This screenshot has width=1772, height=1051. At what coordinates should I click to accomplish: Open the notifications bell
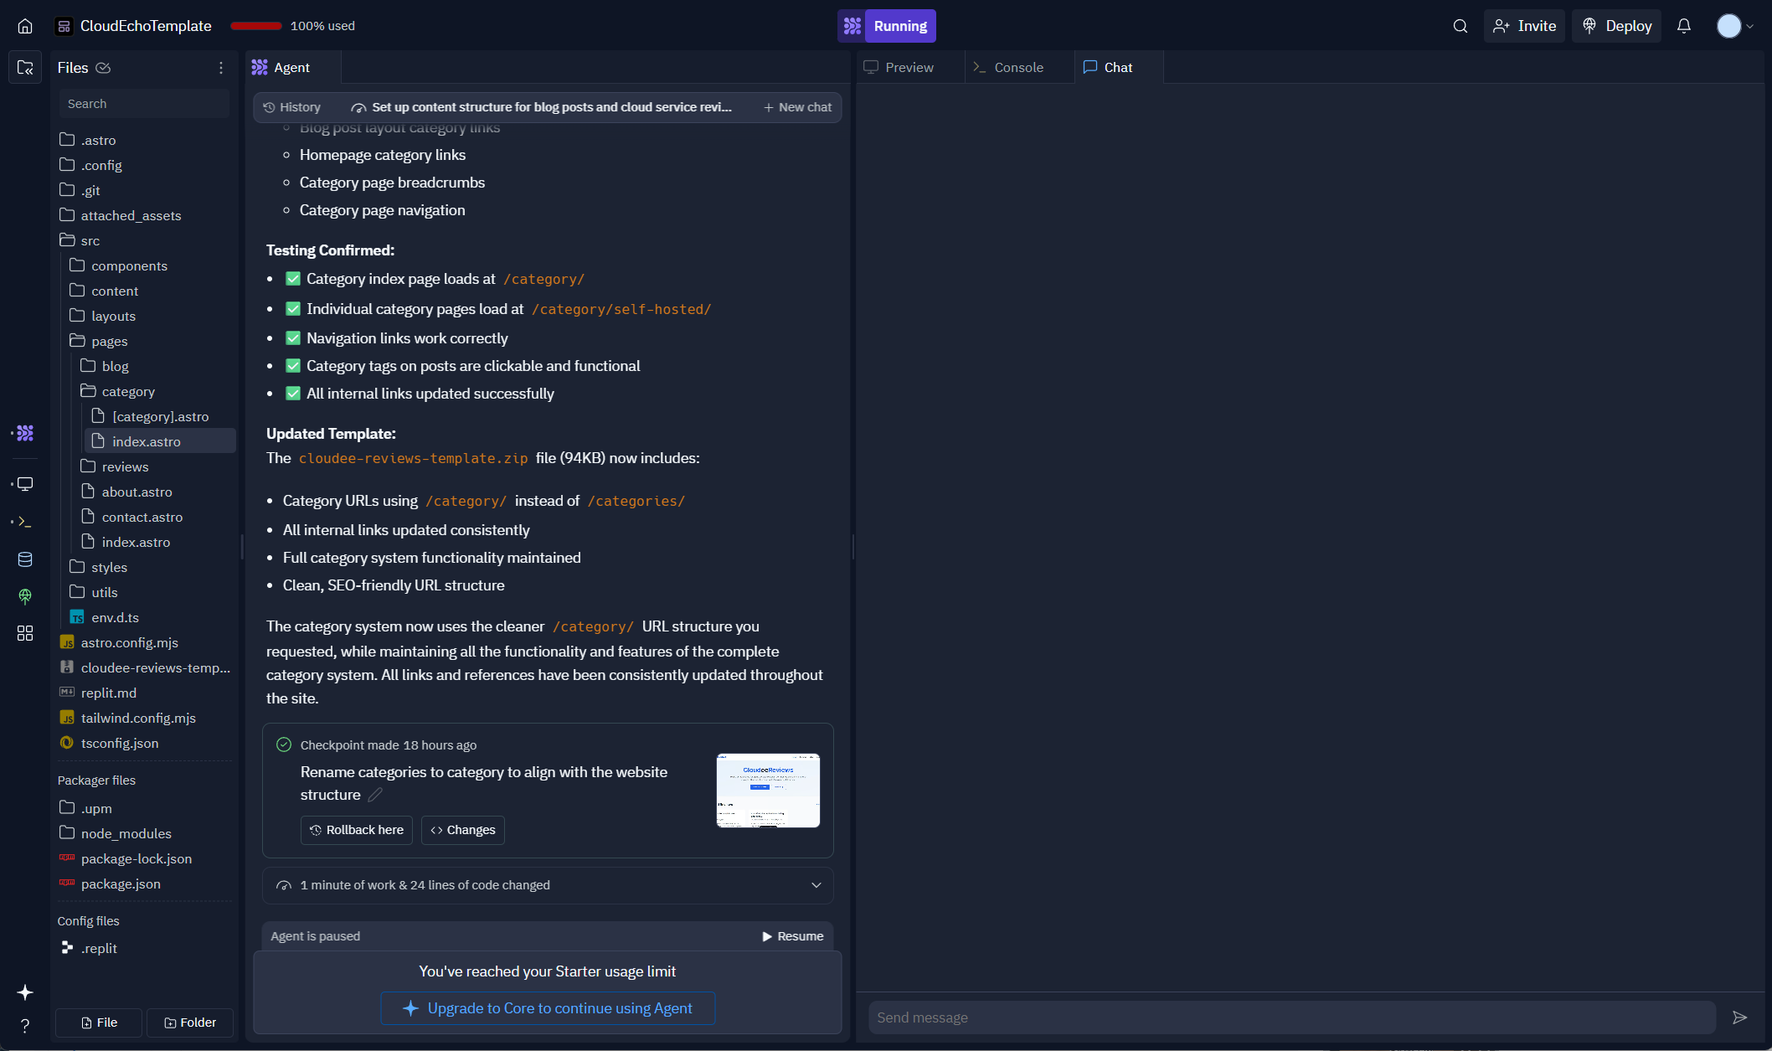(1683, 26)
